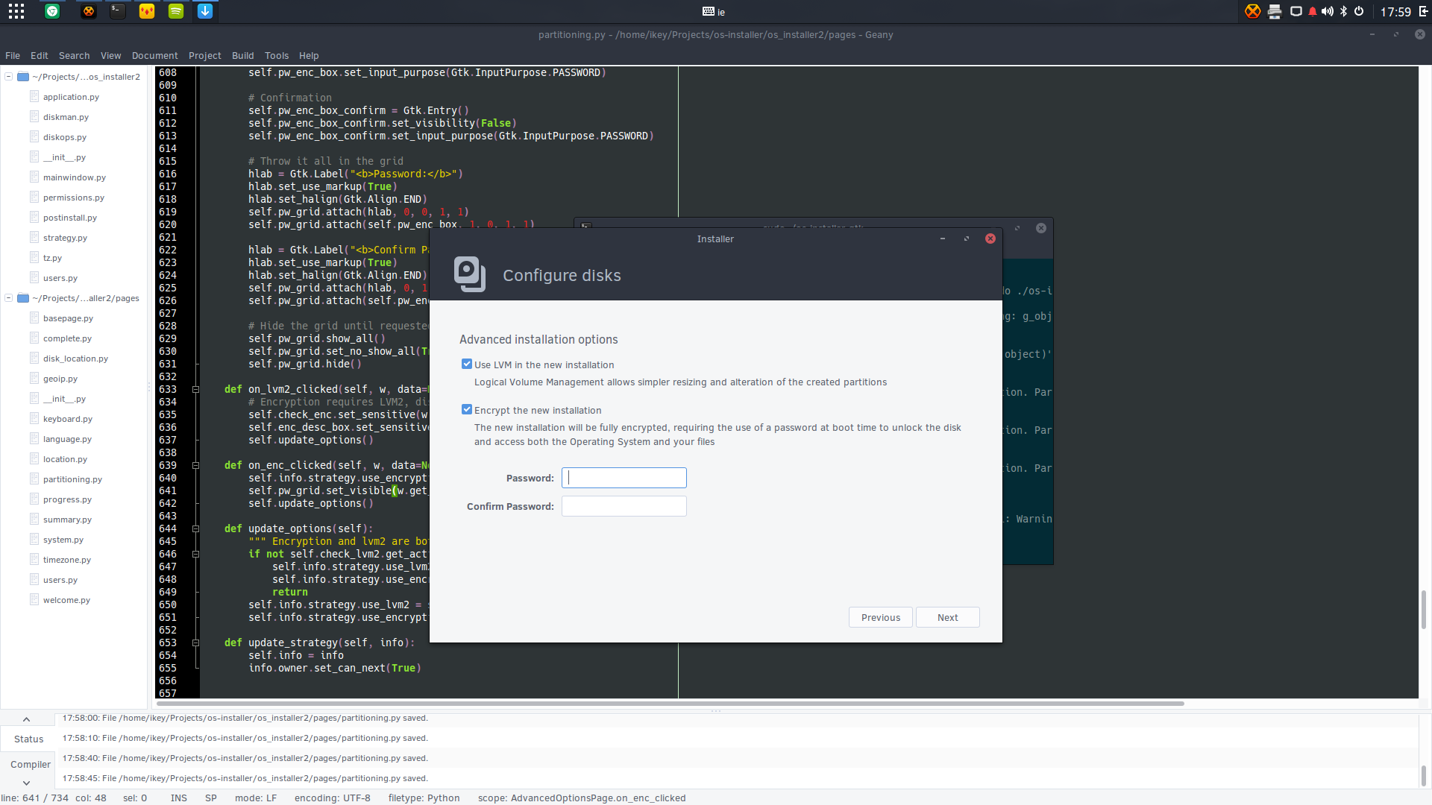Click the editor horizontal scrollbar
This screenshot has height=805, width=1432.
[670, 703]
